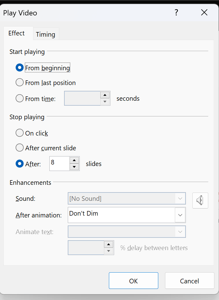Select On click stop option
The image size is (219, 300).
[x=20, y=133]
